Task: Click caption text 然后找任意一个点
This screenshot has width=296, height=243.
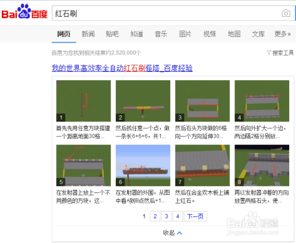Action: click(139, 128)
